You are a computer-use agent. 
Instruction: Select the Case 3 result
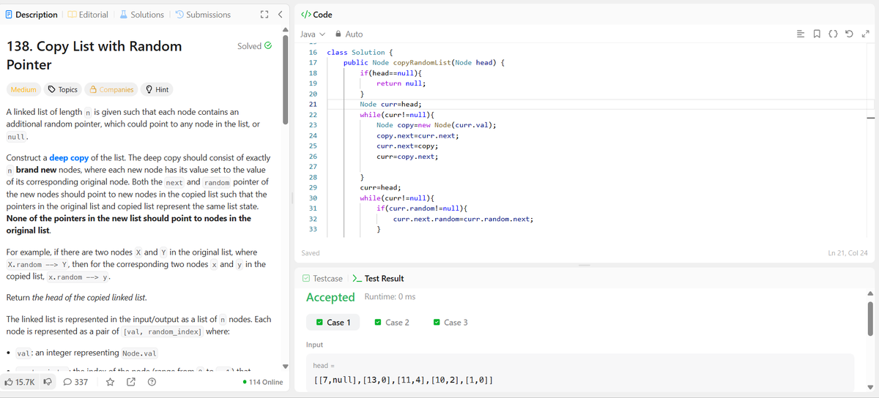(x=450, y=323)
